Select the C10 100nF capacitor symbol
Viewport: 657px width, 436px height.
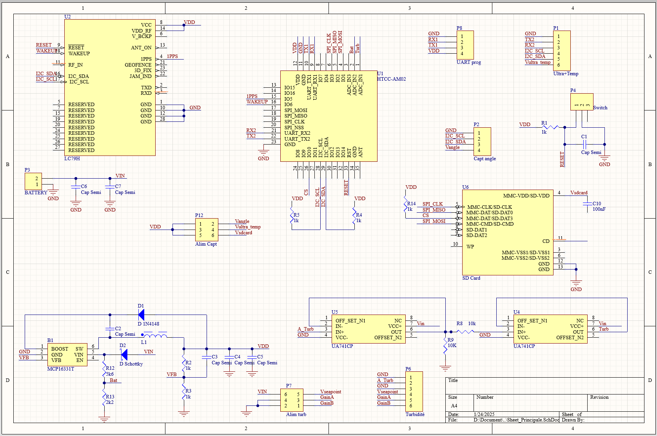[587, 204]
